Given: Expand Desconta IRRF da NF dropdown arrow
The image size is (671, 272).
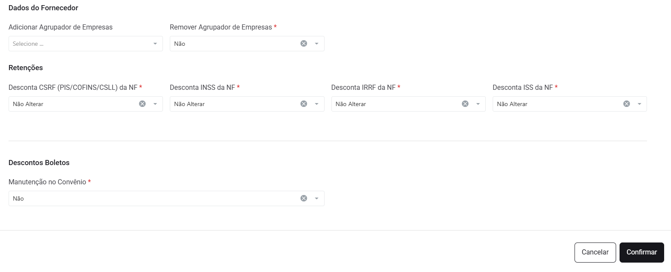Looking at the screenshot, I should (478, 104).
